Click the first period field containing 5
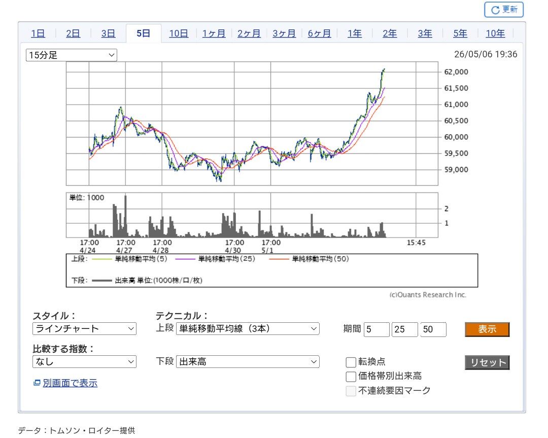Screen dimensions: 548x438 376,329
